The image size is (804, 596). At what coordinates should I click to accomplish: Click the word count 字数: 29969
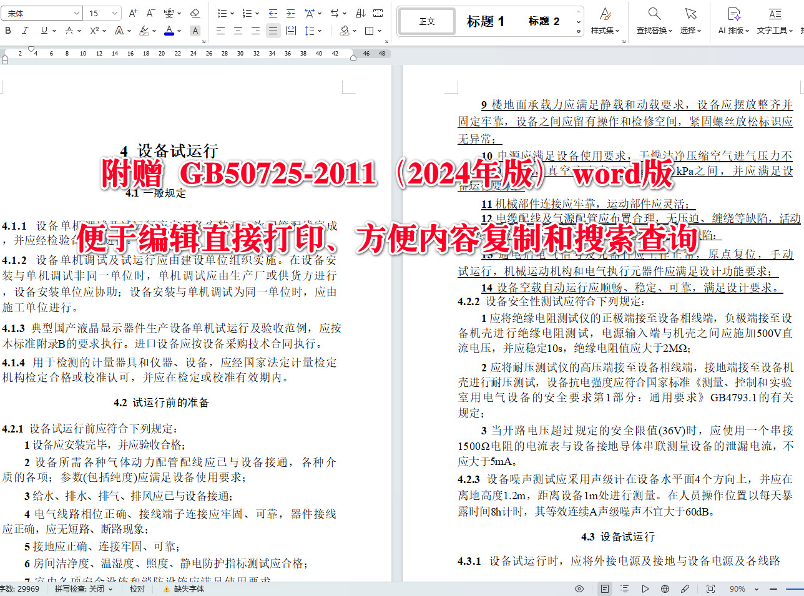pos(20,589)
